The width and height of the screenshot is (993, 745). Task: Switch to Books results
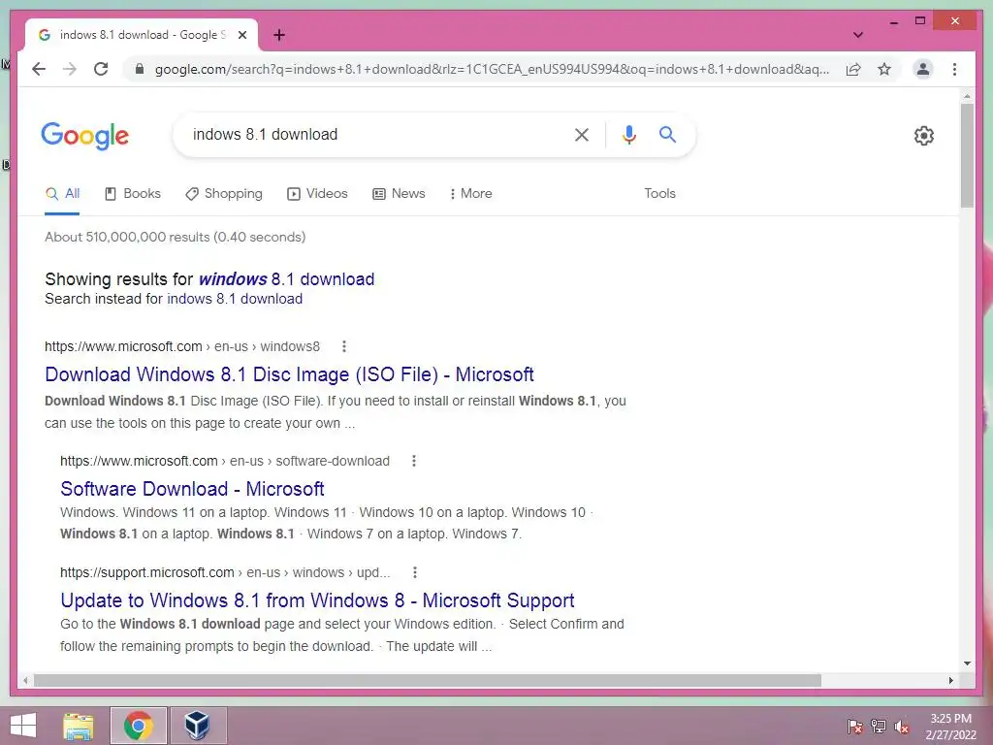(x=132, y=193)
